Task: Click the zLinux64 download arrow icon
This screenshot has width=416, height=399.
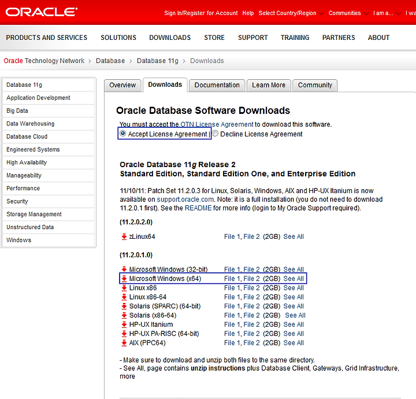Action: click(124, 237)
